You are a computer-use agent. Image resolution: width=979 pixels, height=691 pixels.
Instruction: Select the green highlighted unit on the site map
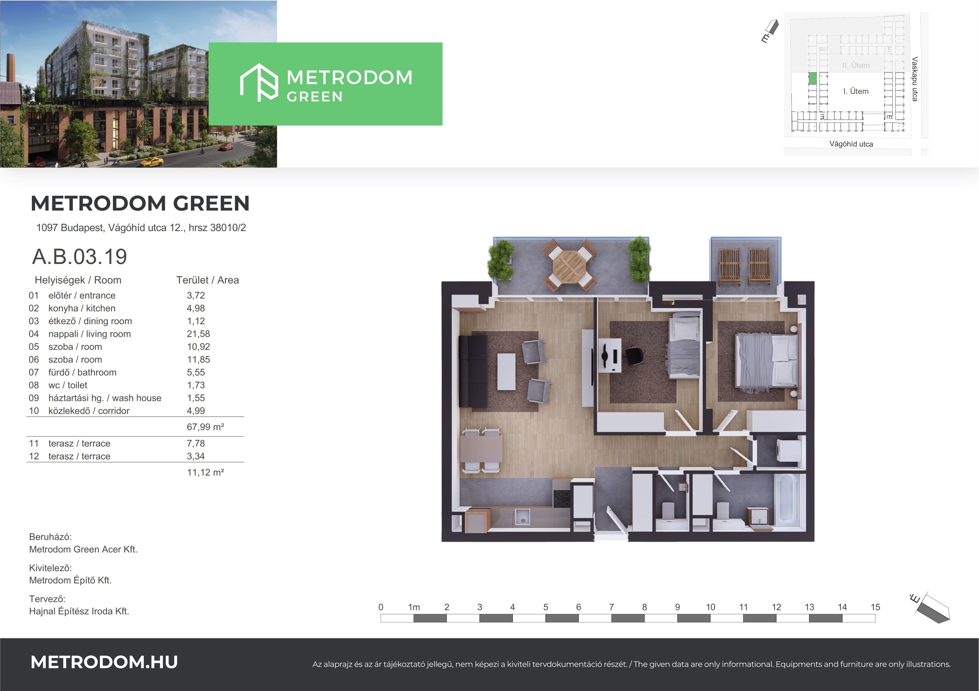(x=812, y=78)
